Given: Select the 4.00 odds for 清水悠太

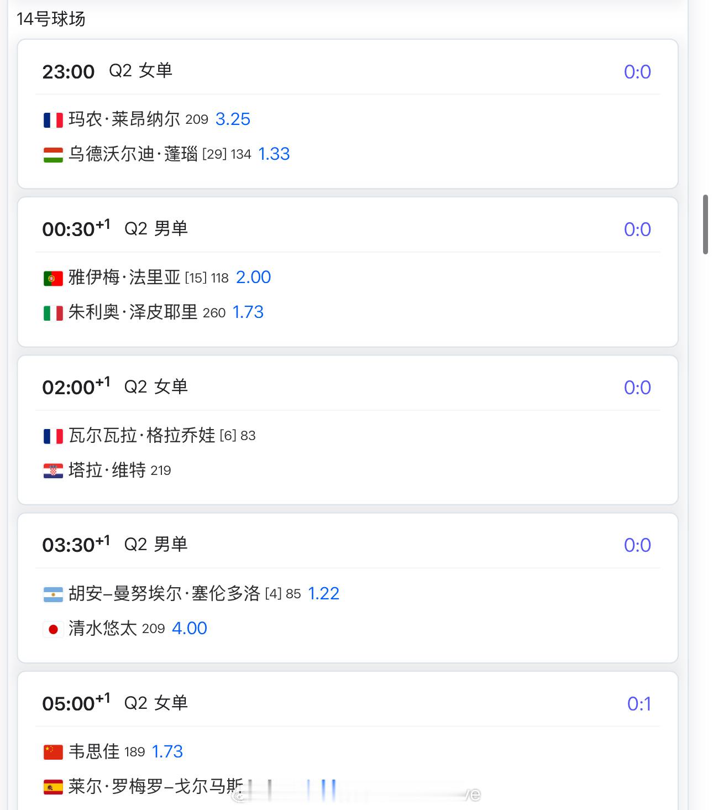Looking at the screenshot, I should [x=190, y=628].
